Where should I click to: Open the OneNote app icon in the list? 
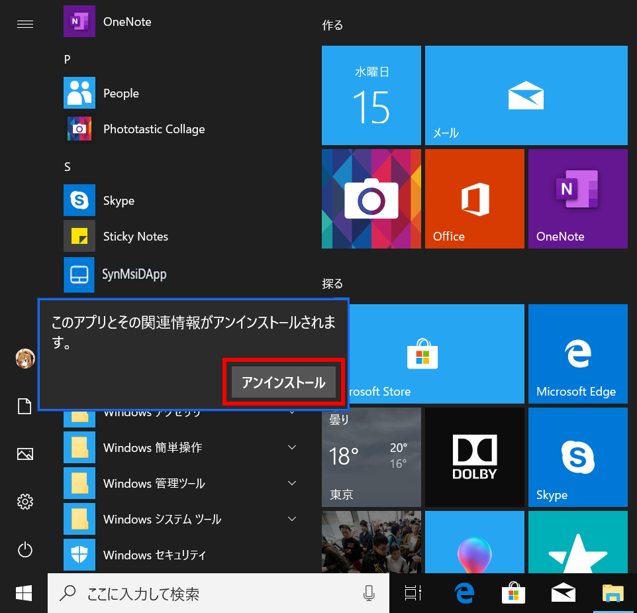(x=79, y=21)
